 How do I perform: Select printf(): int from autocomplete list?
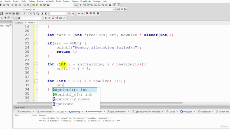click(x=75, y=90)
